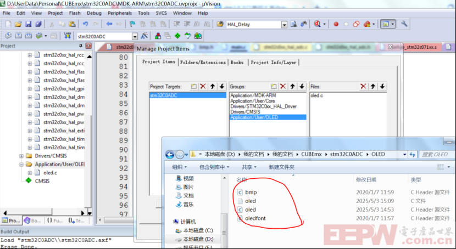
Task: Switch to Project Info/Layer tab
Action: pos(274,63)
